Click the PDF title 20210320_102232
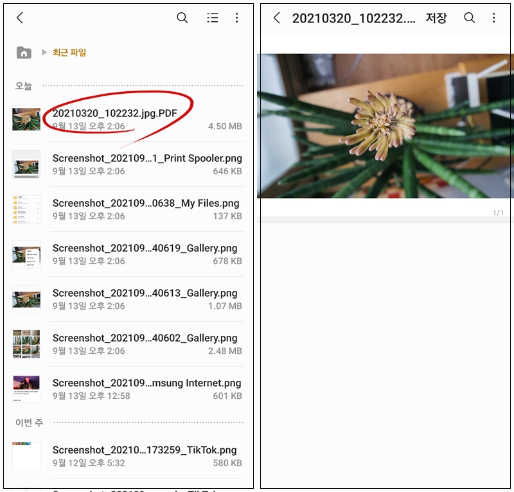The width and height of the screenshot is (514, 492). (x=354, y=19)
